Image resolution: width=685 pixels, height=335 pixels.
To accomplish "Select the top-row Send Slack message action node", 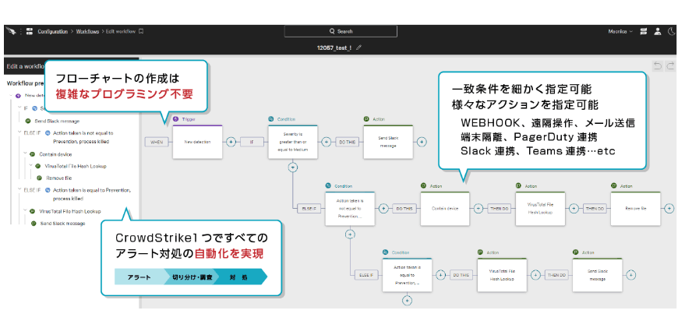I will click(388, 142).
